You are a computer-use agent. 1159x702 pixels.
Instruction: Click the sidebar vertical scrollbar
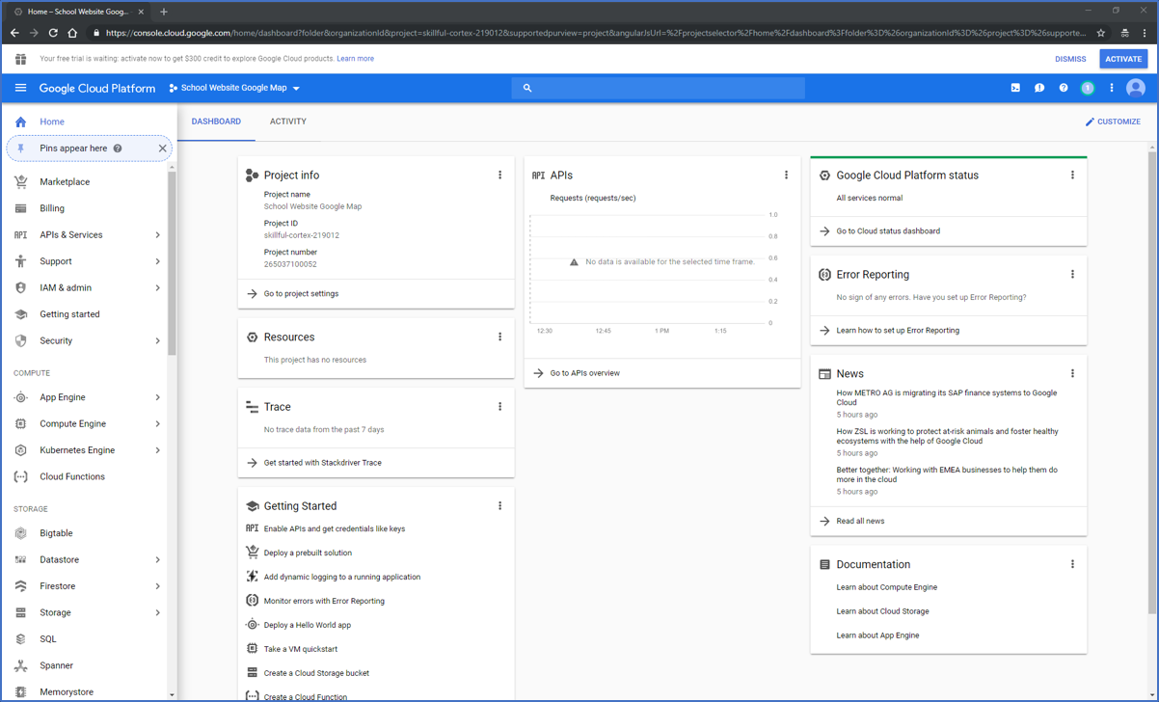click(x=173, y=262)
